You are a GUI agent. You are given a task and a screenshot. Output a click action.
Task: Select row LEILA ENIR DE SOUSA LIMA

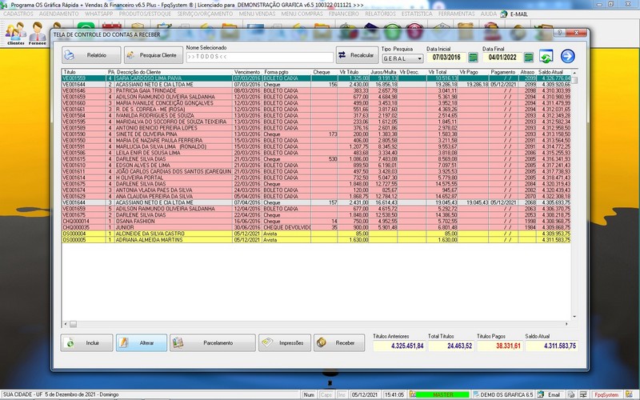click(x=316, y=153)
